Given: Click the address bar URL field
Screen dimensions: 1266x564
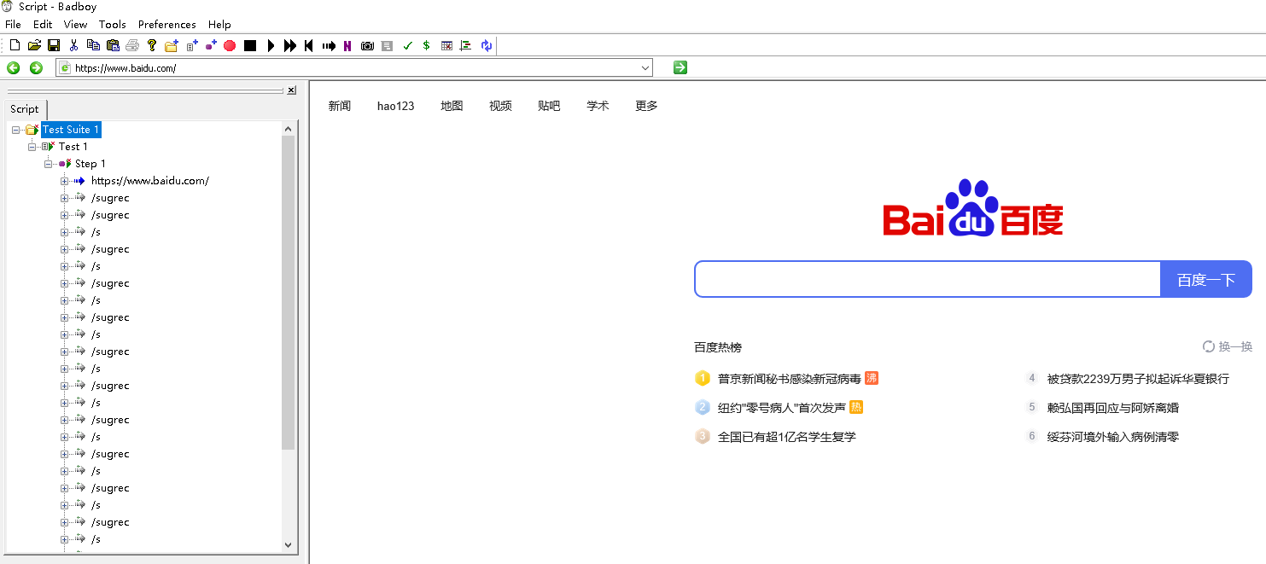Looking at the screenshot, I should (x=355, y=67).
